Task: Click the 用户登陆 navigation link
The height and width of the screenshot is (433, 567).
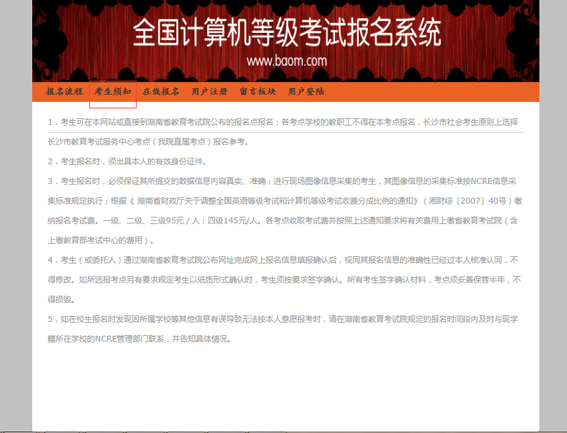Action: [x=306, y=91]
